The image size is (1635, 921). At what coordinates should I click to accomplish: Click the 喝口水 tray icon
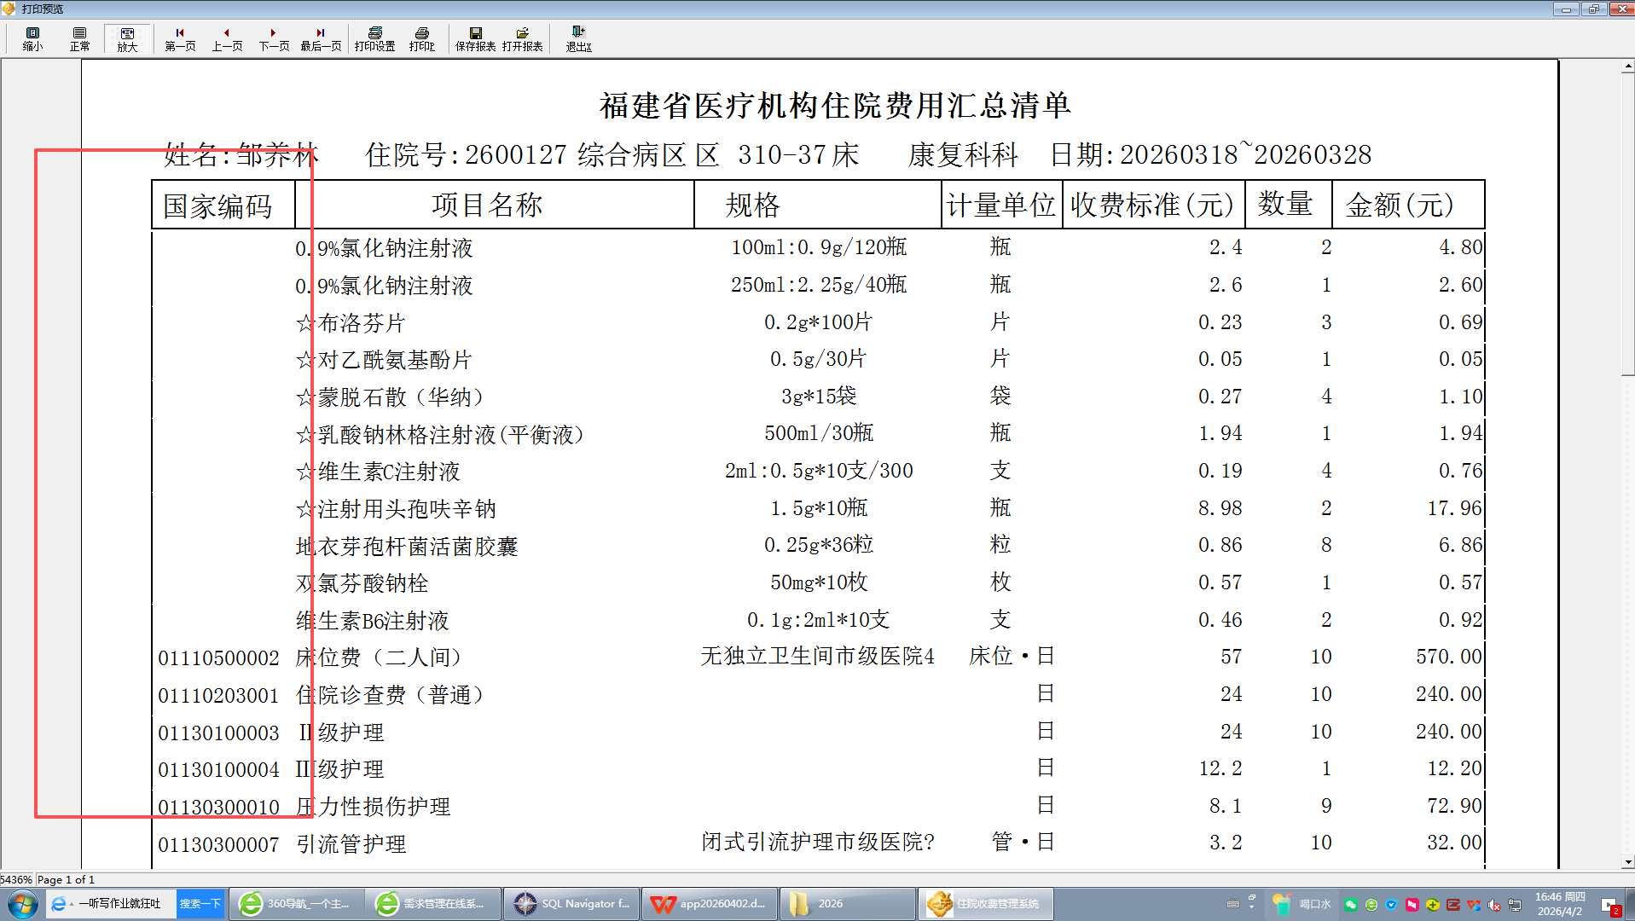point(1301,904)
